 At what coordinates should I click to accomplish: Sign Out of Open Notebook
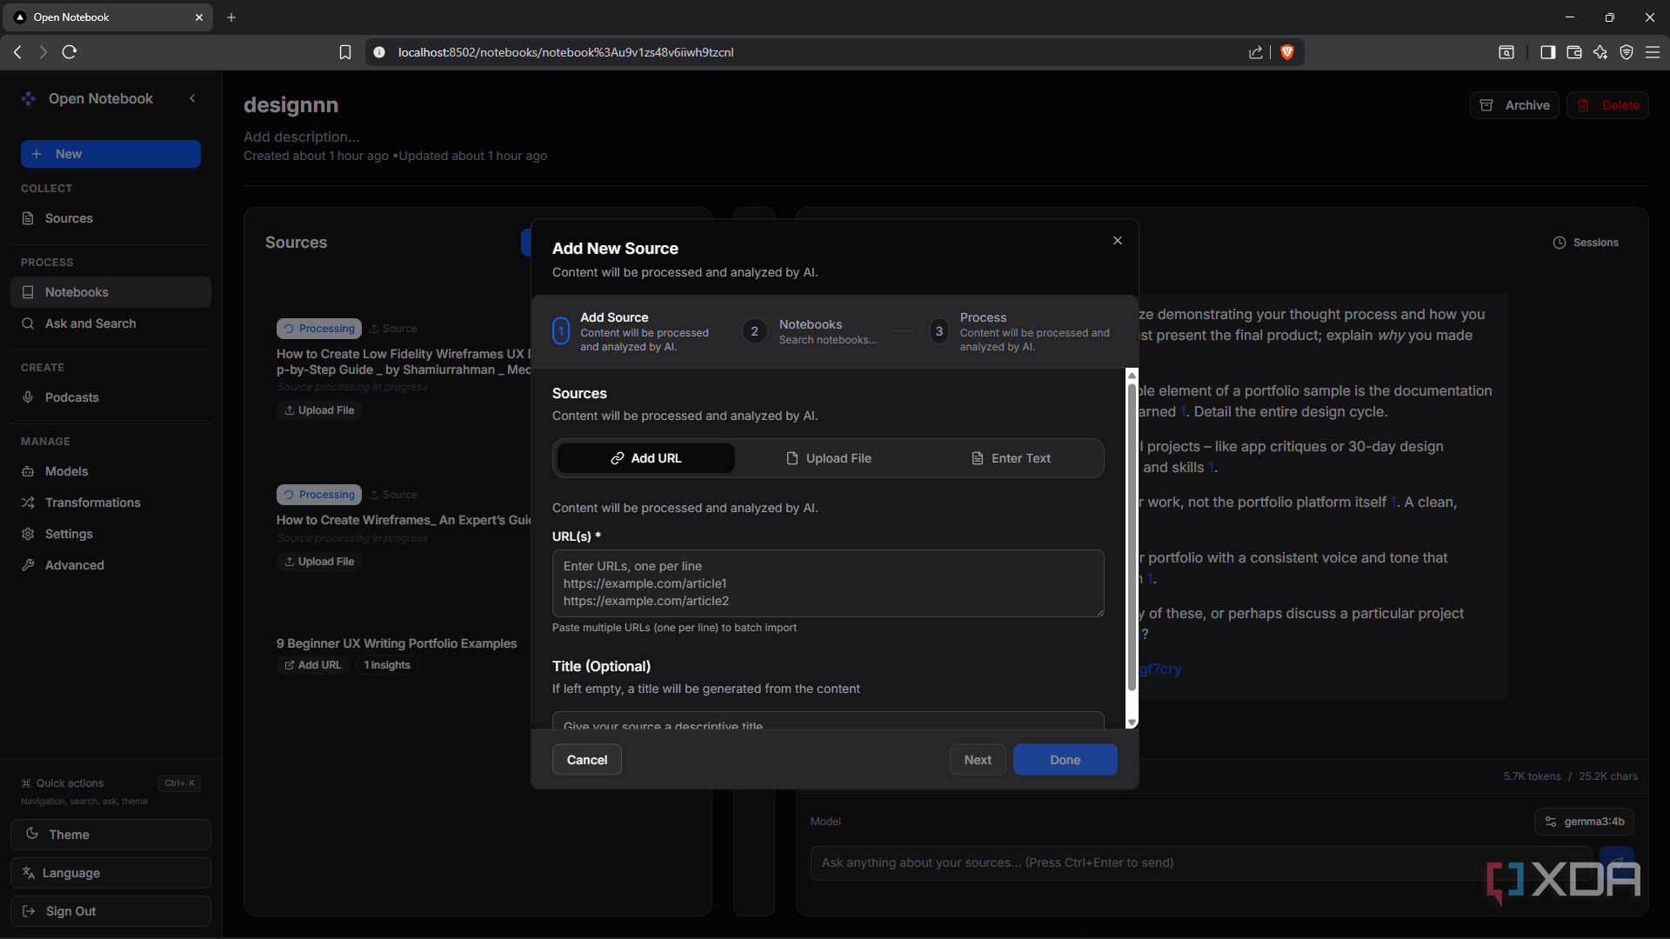coord(110,911)
